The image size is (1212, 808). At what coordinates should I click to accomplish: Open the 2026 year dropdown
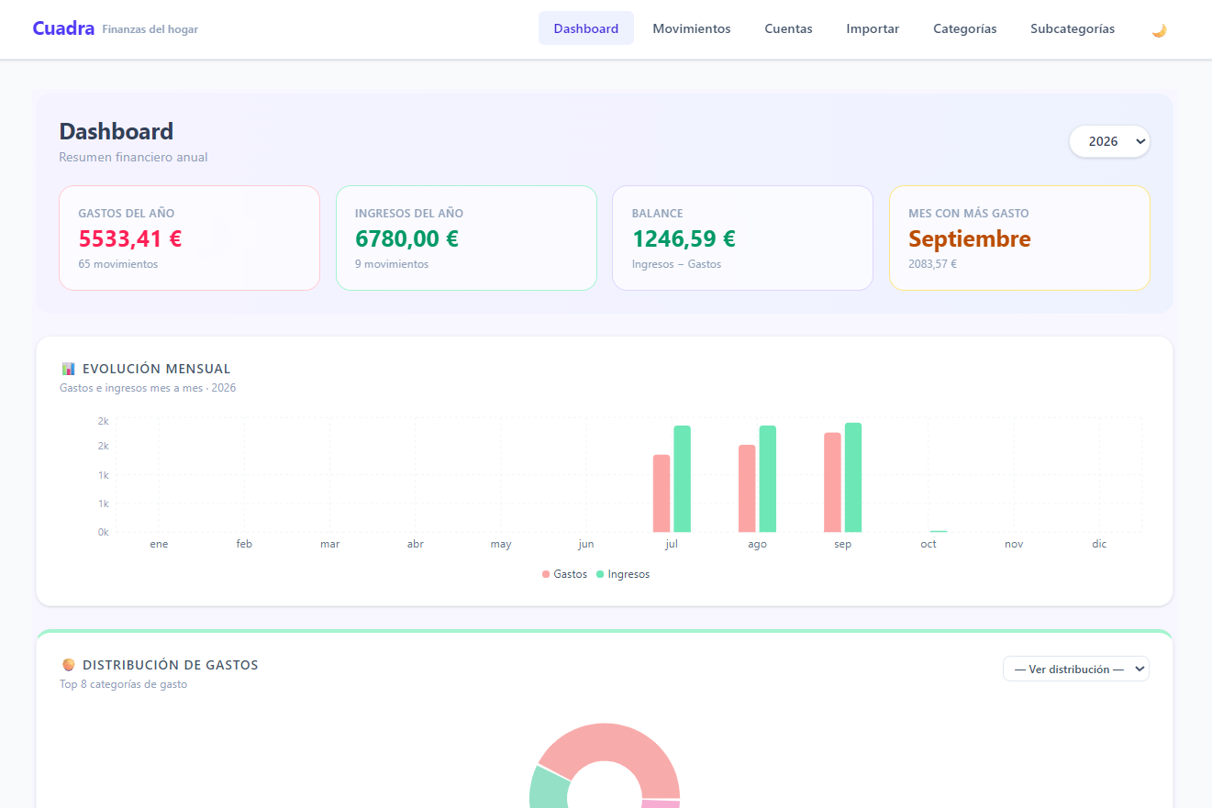pyautogui.click(x=1109, y=141)
